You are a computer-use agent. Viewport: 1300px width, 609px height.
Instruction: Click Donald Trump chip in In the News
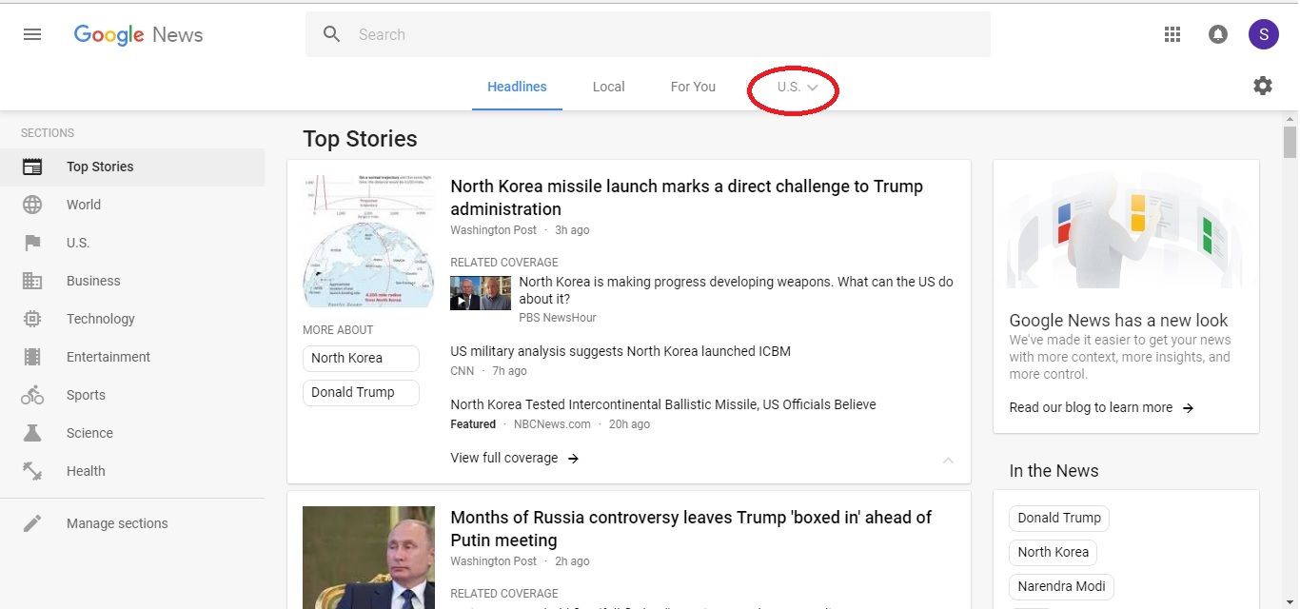click(1059, 518)
